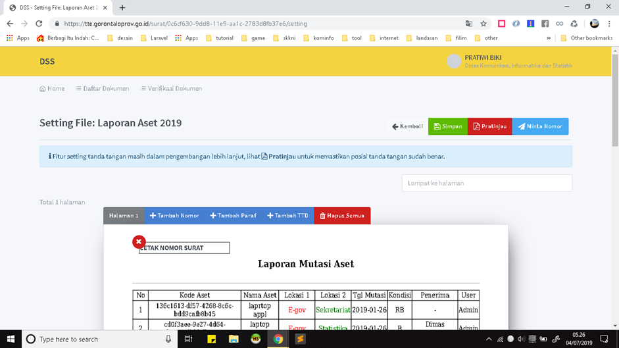
Task: Remove the nomor surat placeholder with red X
Action: 139,242
